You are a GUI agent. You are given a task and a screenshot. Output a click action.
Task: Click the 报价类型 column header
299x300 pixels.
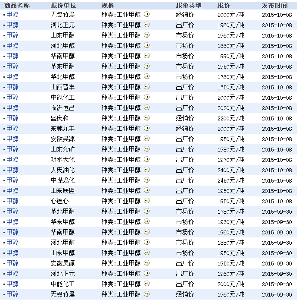coord(189,6)
